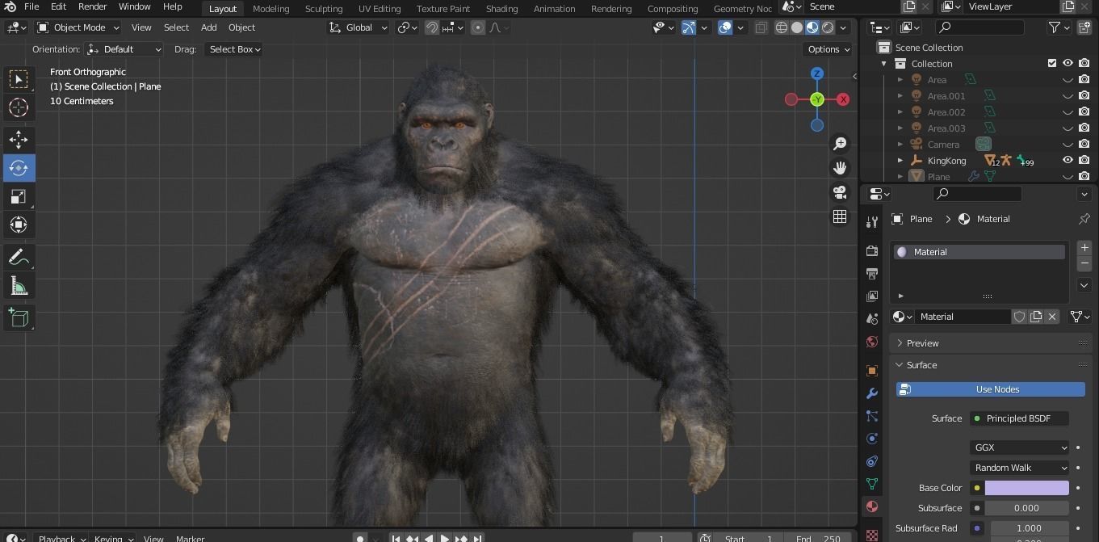Viewport: 1099px width, 542px height.
Task: Click the Principled BSDF surface button
Action: (x=1019, y=418)
